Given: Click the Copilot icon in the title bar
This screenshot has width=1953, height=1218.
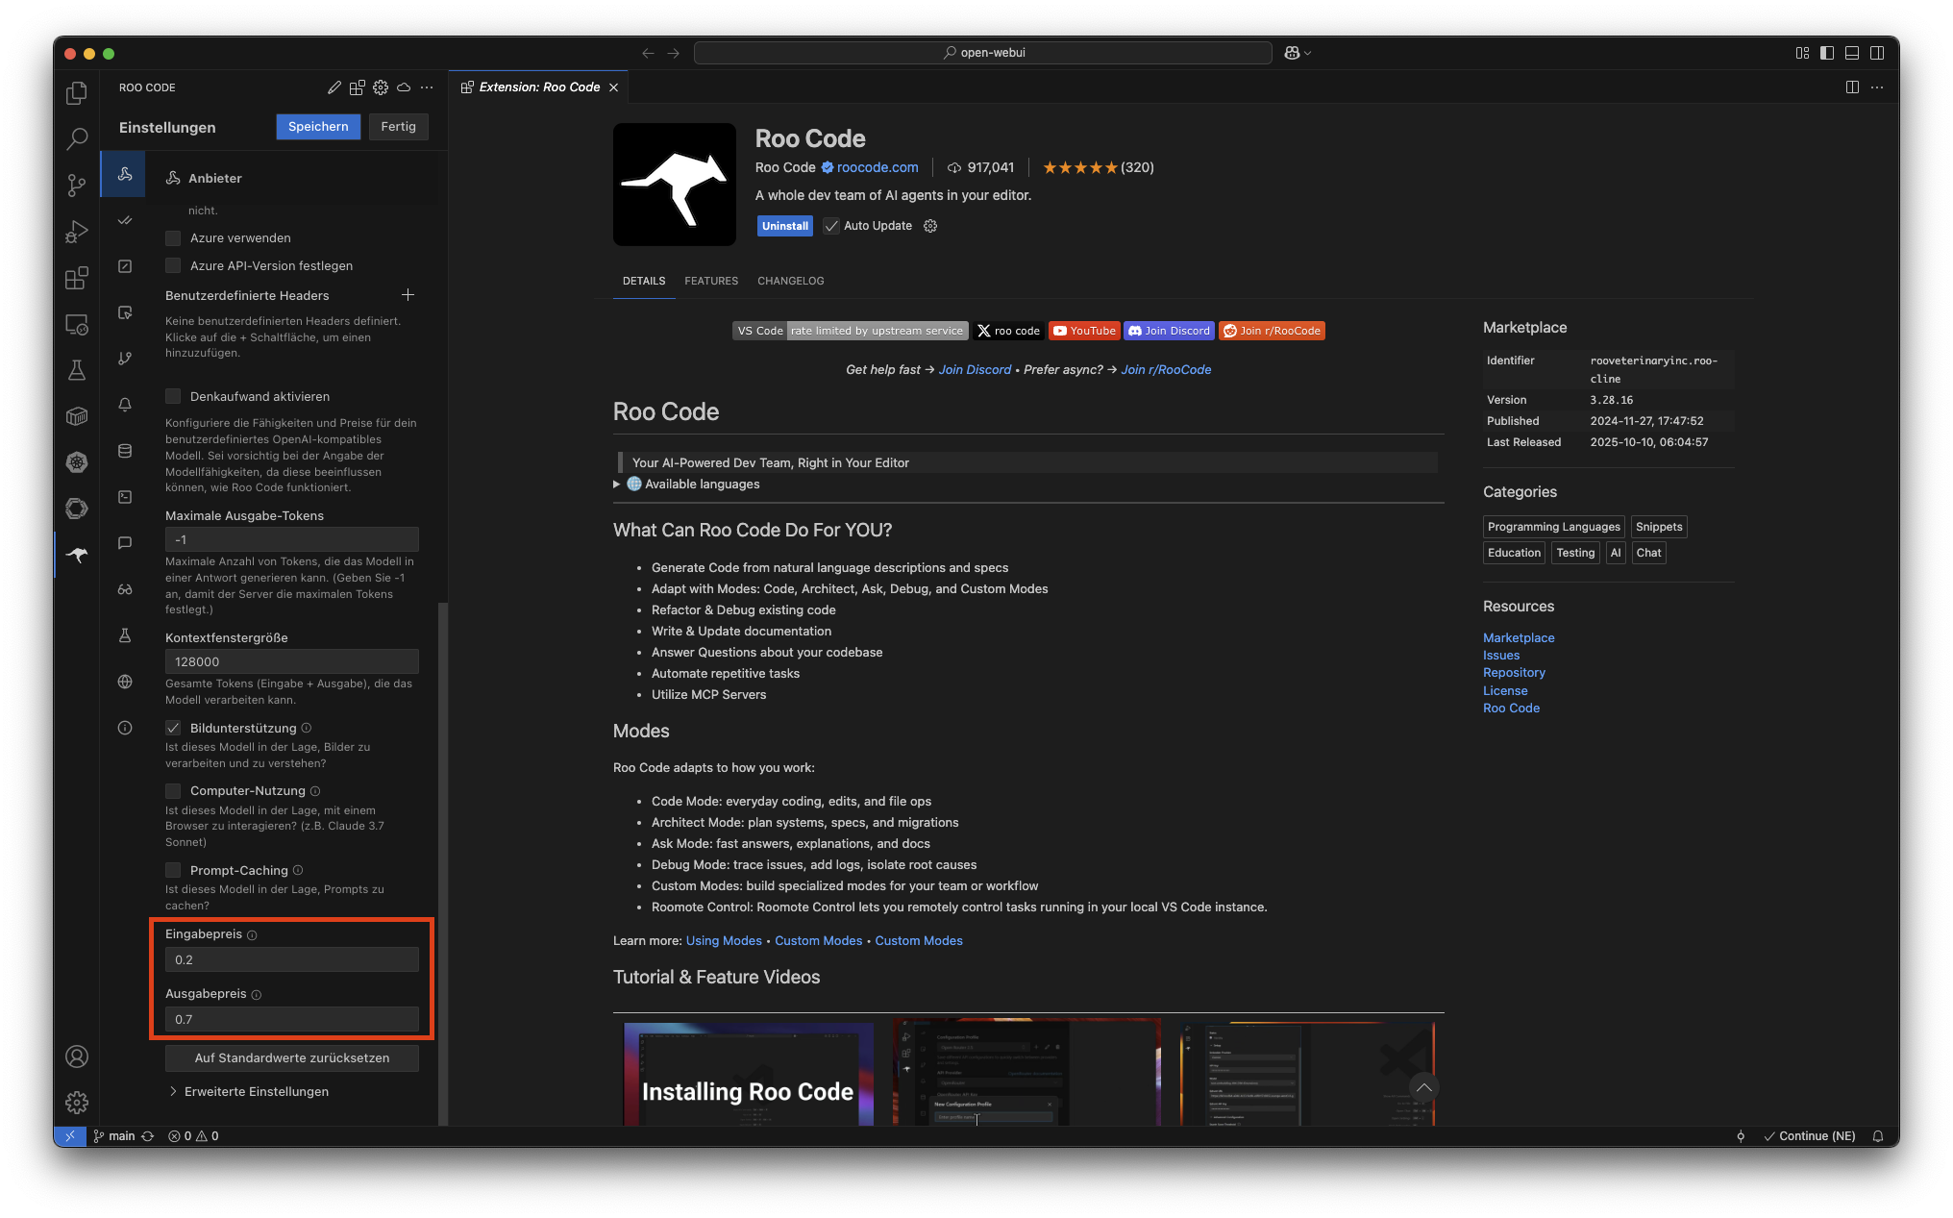Looking at the screenshot, I should click(1292, 53).
